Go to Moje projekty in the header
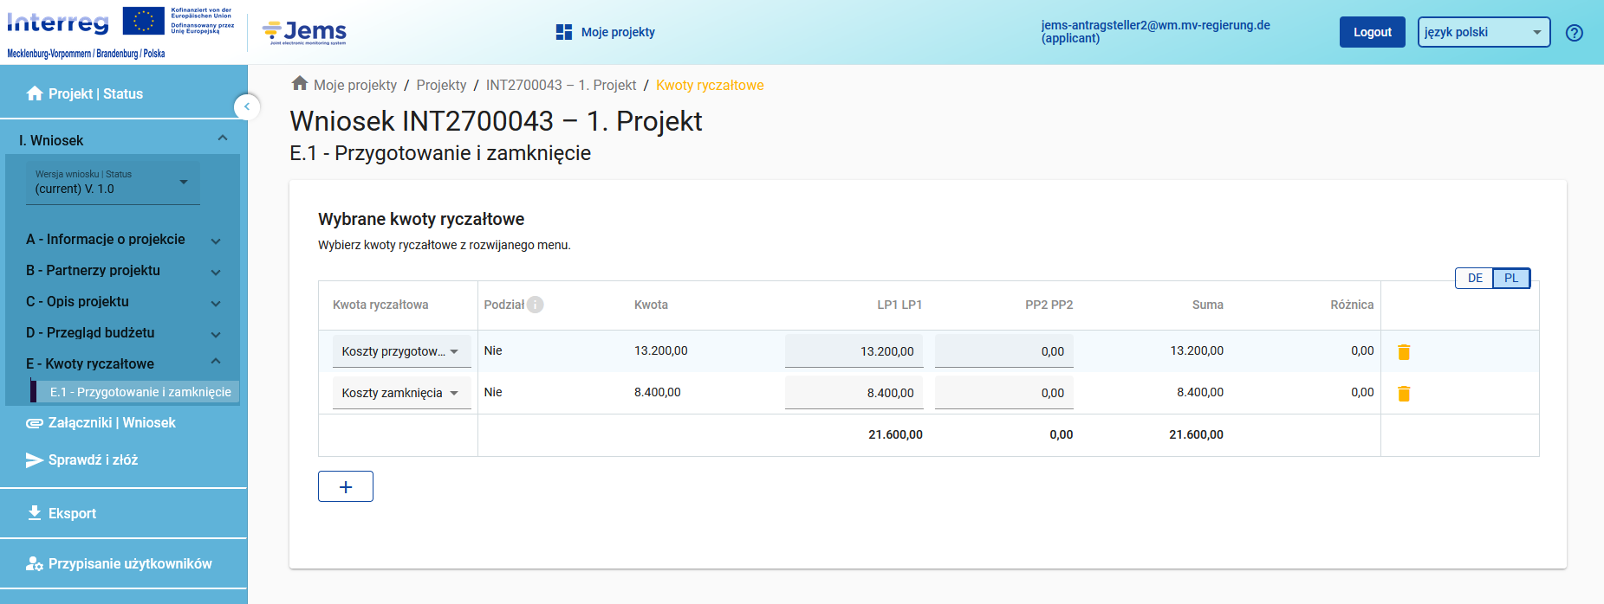 pyautogui.click(x=618, y=32)
